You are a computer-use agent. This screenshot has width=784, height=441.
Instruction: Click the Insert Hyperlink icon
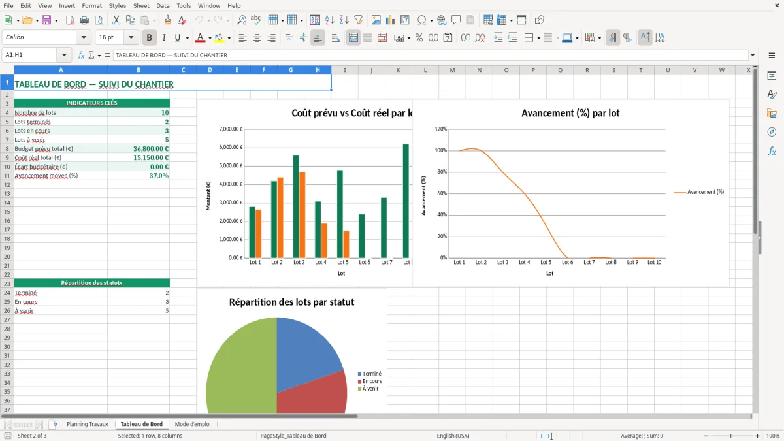click(x=442, y=20)
